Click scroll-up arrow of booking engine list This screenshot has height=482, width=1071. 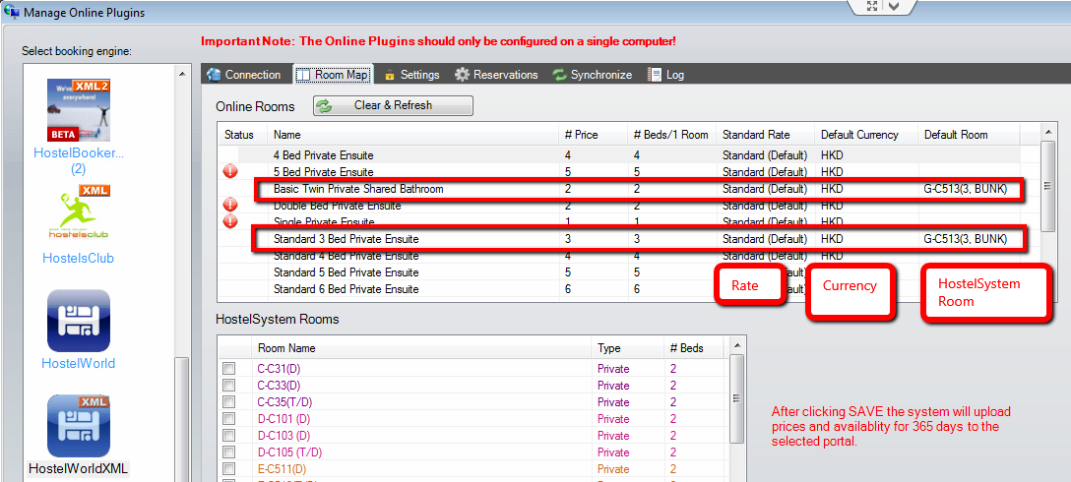180,74
